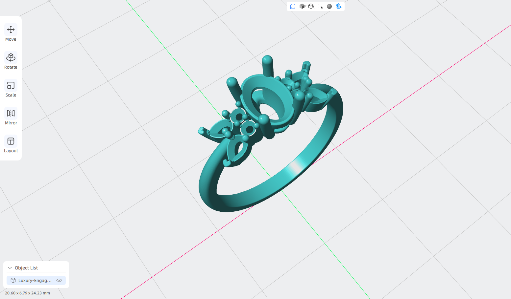Viewport: 511px width, 299px height.
Task: Collapse the Object List panel chevron
Action: pyautogui.click(x=10, y=268)
